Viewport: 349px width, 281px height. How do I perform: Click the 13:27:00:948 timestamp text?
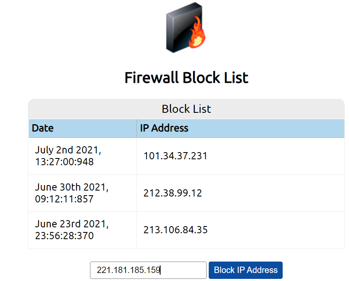[64, 162]
